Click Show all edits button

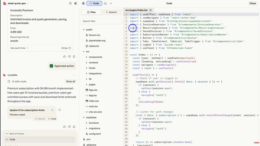tap(71, 81)
